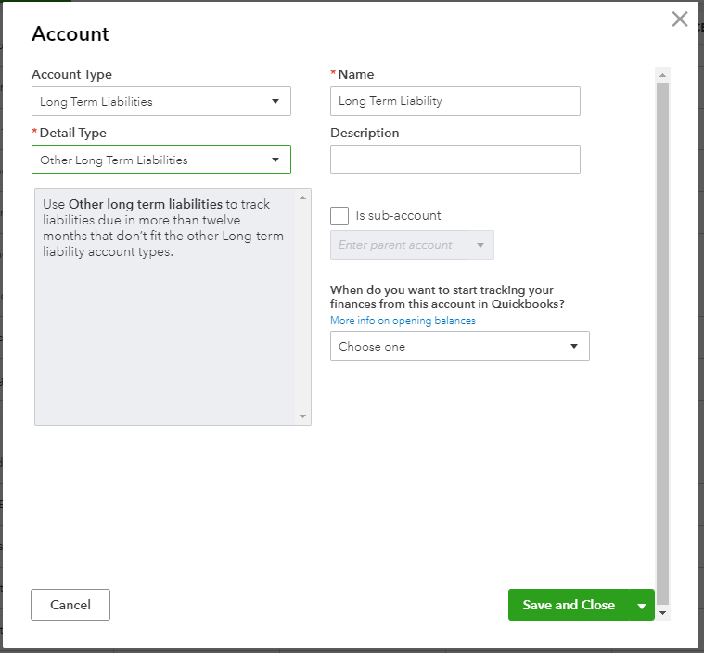Enable the Is sub-account checkbox

[339, 215]
